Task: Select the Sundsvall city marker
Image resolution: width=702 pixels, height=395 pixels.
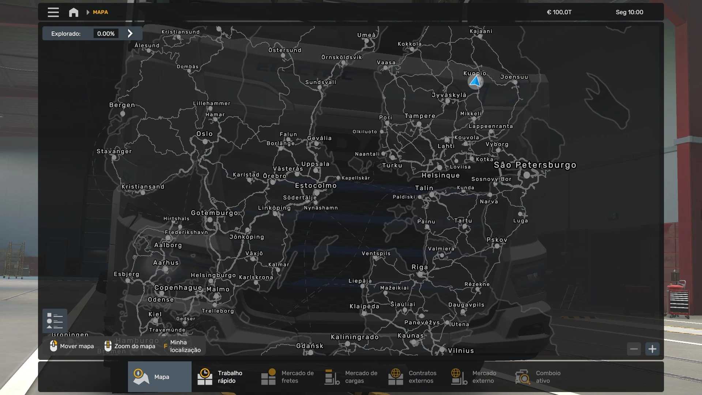Action: (x=320, y=88)
